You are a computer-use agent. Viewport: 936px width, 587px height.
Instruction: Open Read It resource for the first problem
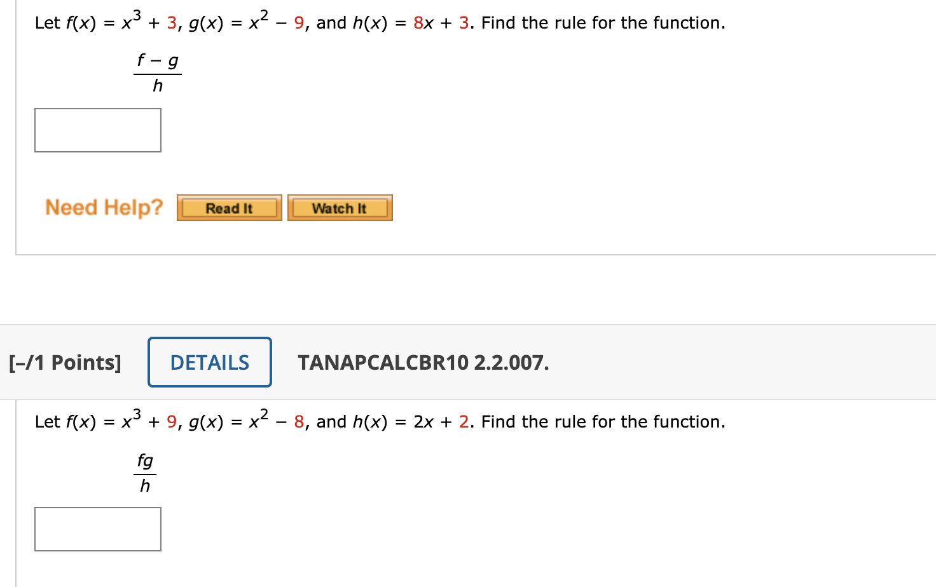coord(229,207)
